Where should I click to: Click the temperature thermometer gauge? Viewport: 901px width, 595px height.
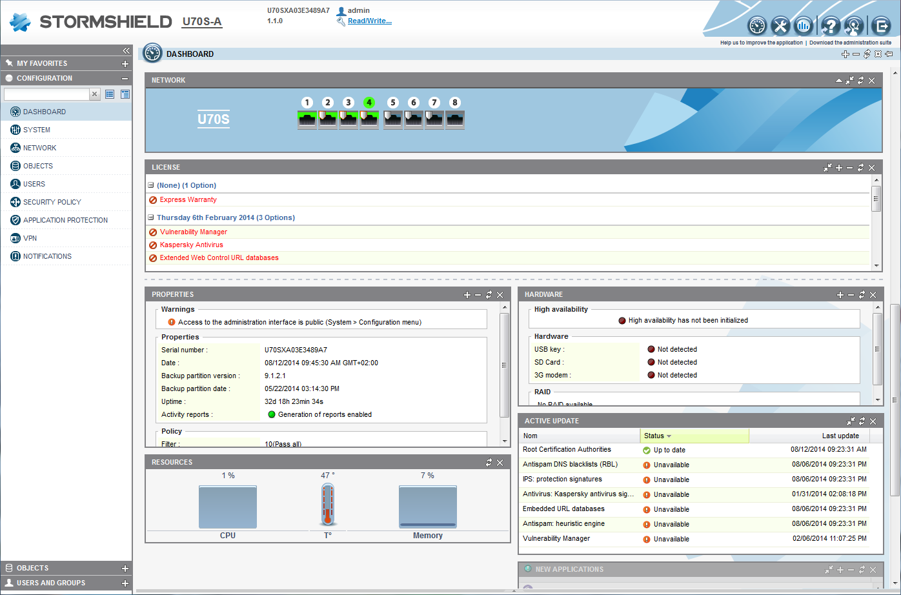coord(328,505)
